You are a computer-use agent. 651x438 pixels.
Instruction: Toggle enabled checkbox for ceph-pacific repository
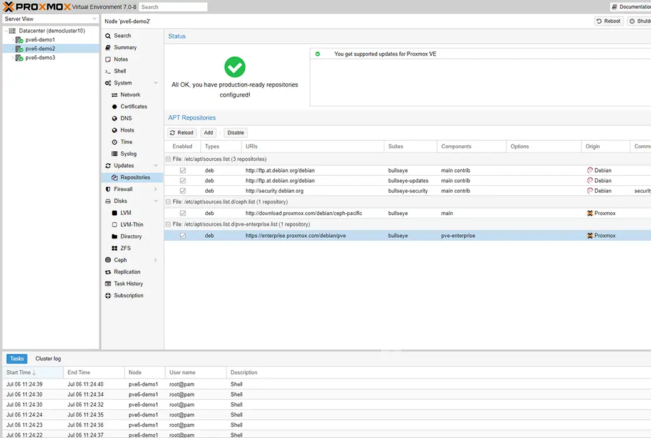pyautogui.click(x=183, y=213)
